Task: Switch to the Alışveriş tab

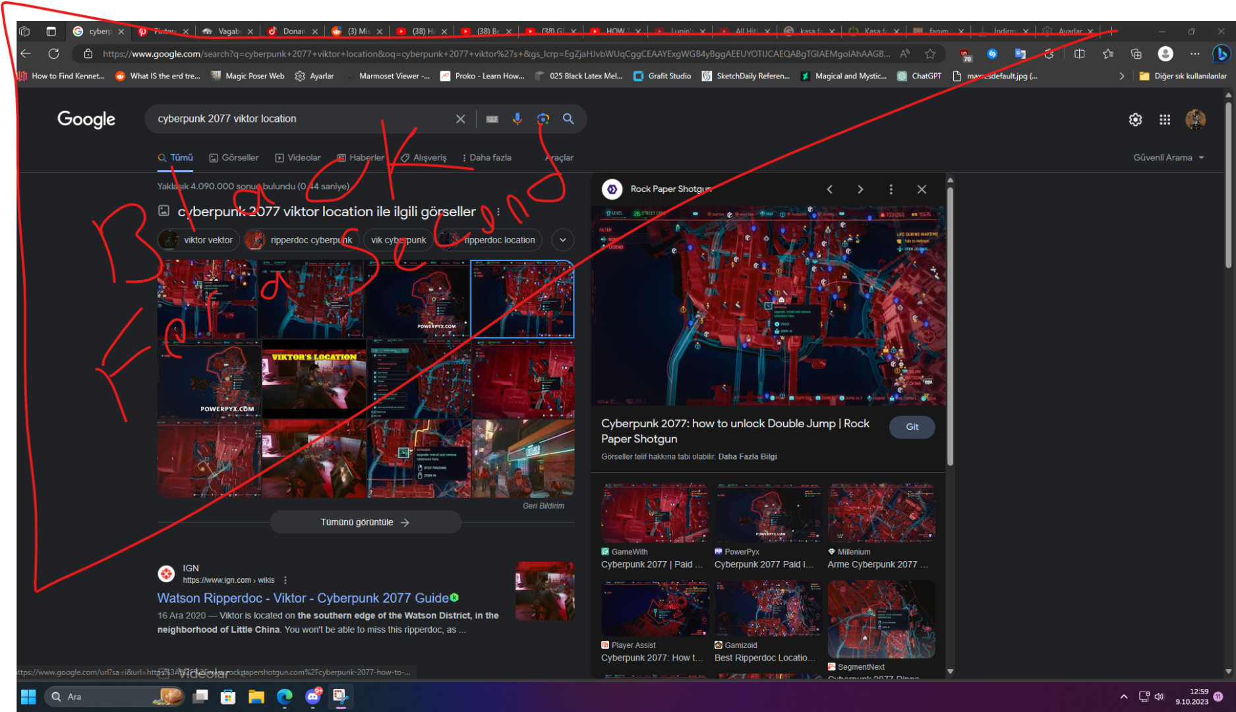Action: 423,158
